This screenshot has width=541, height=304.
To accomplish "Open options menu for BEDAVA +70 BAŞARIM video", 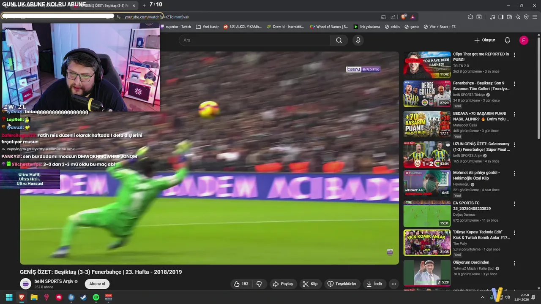I will (x=514, y=114).
